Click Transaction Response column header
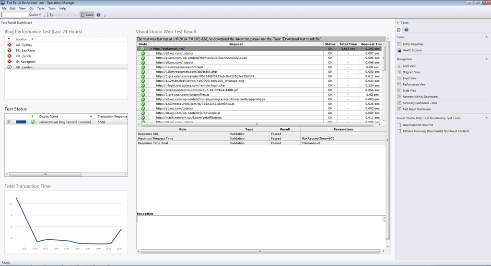491x266 pixels. tap(112, 116)
